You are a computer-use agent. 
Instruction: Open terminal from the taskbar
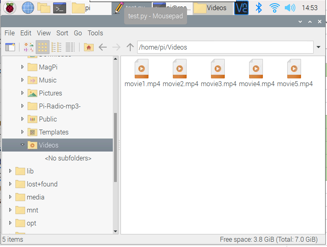click(x=60, y=8)
